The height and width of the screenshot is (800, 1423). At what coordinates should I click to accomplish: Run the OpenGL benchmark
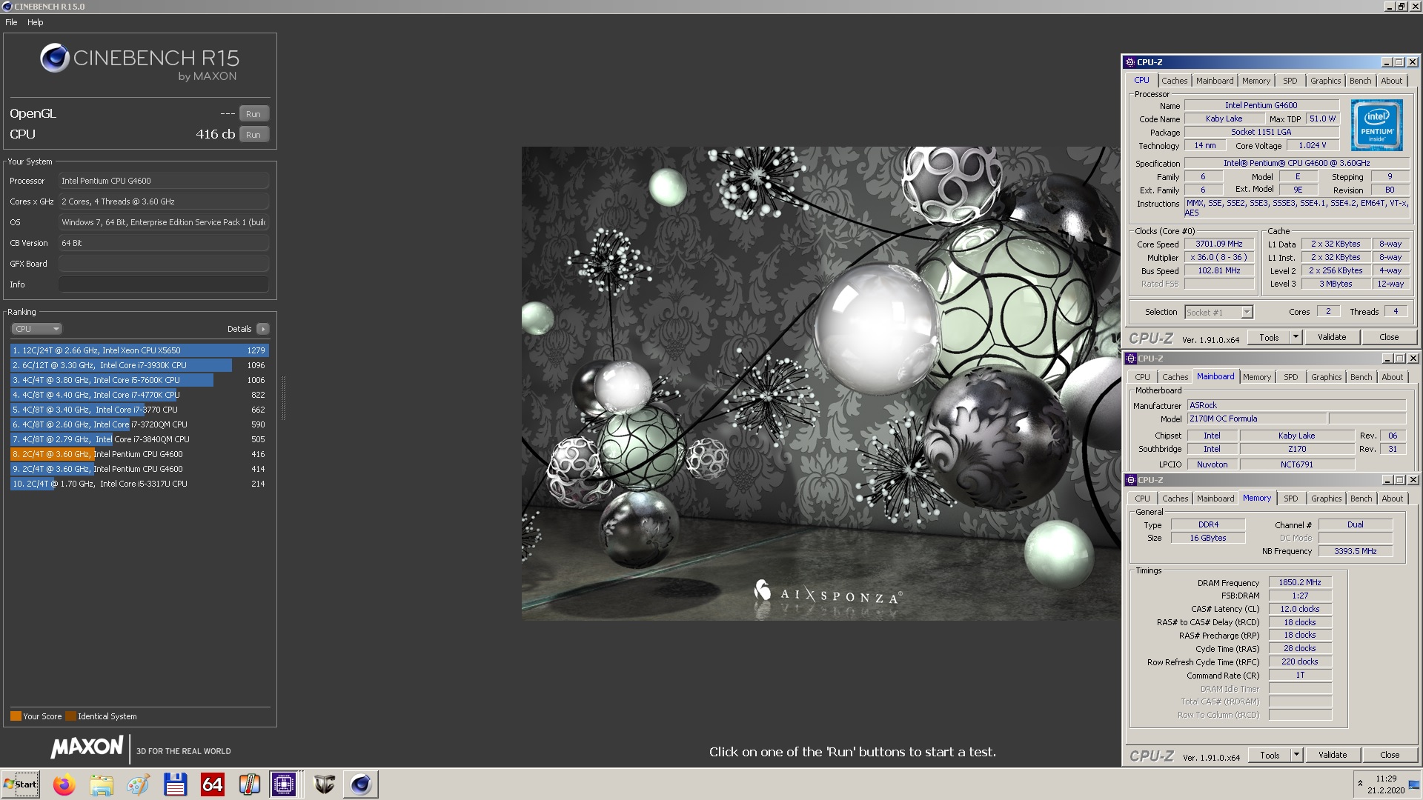(253, 114)
